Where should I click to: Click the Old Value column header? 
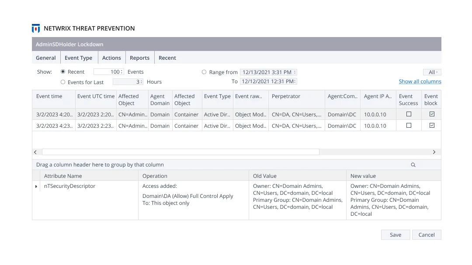[x=298, y=176]
